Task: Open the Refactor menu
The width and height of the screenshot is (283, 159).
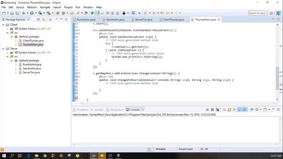Action: (32, 7)
